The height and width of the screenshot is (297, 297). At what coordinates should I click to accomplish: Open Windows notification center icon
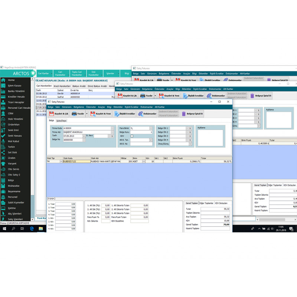pos(291,229)
